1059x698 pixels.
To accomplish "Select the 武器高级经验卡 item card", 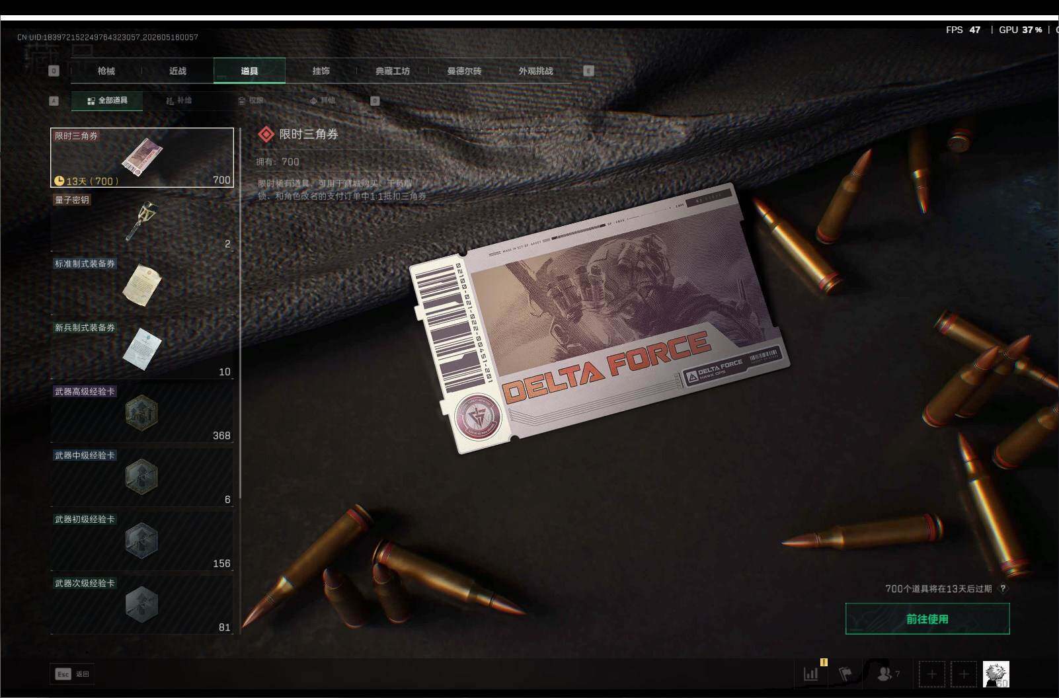I will [x=142, y=414].
